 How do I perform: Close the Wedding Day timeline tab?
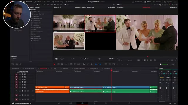point(38,68)
